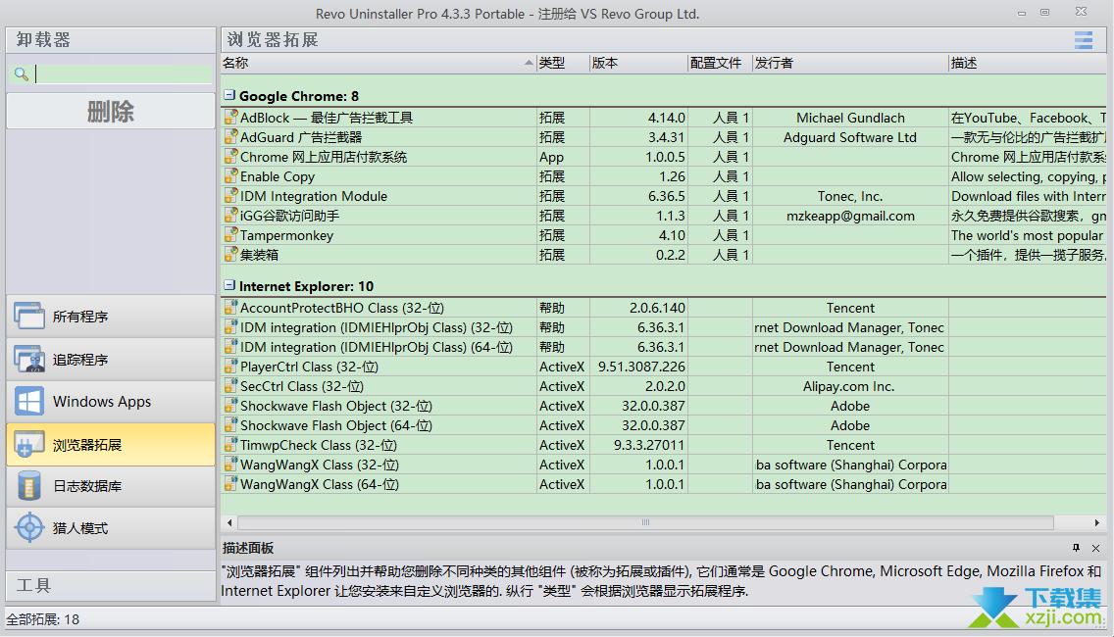Select the Traced Programs (追踪程序) icon

click(29, 360)
